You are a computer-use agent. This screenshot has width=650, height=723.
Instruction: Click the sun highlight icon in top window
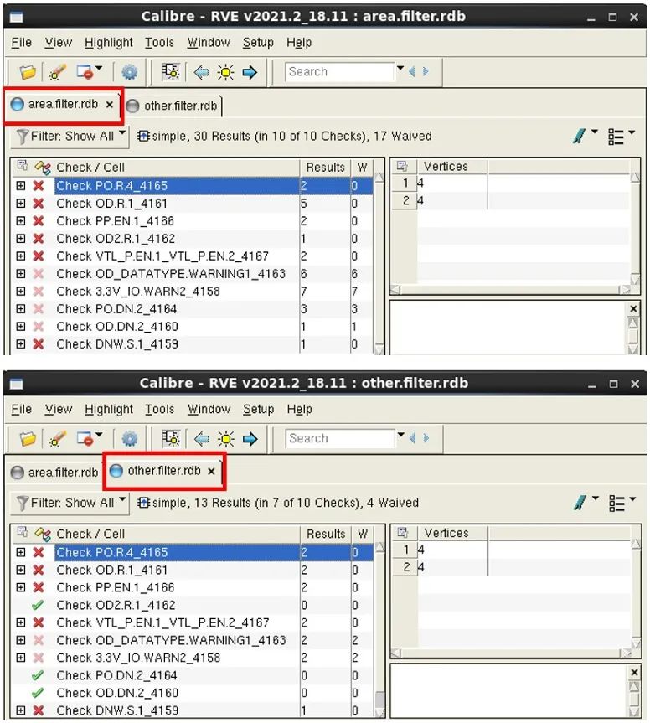[x=225, y=72]
